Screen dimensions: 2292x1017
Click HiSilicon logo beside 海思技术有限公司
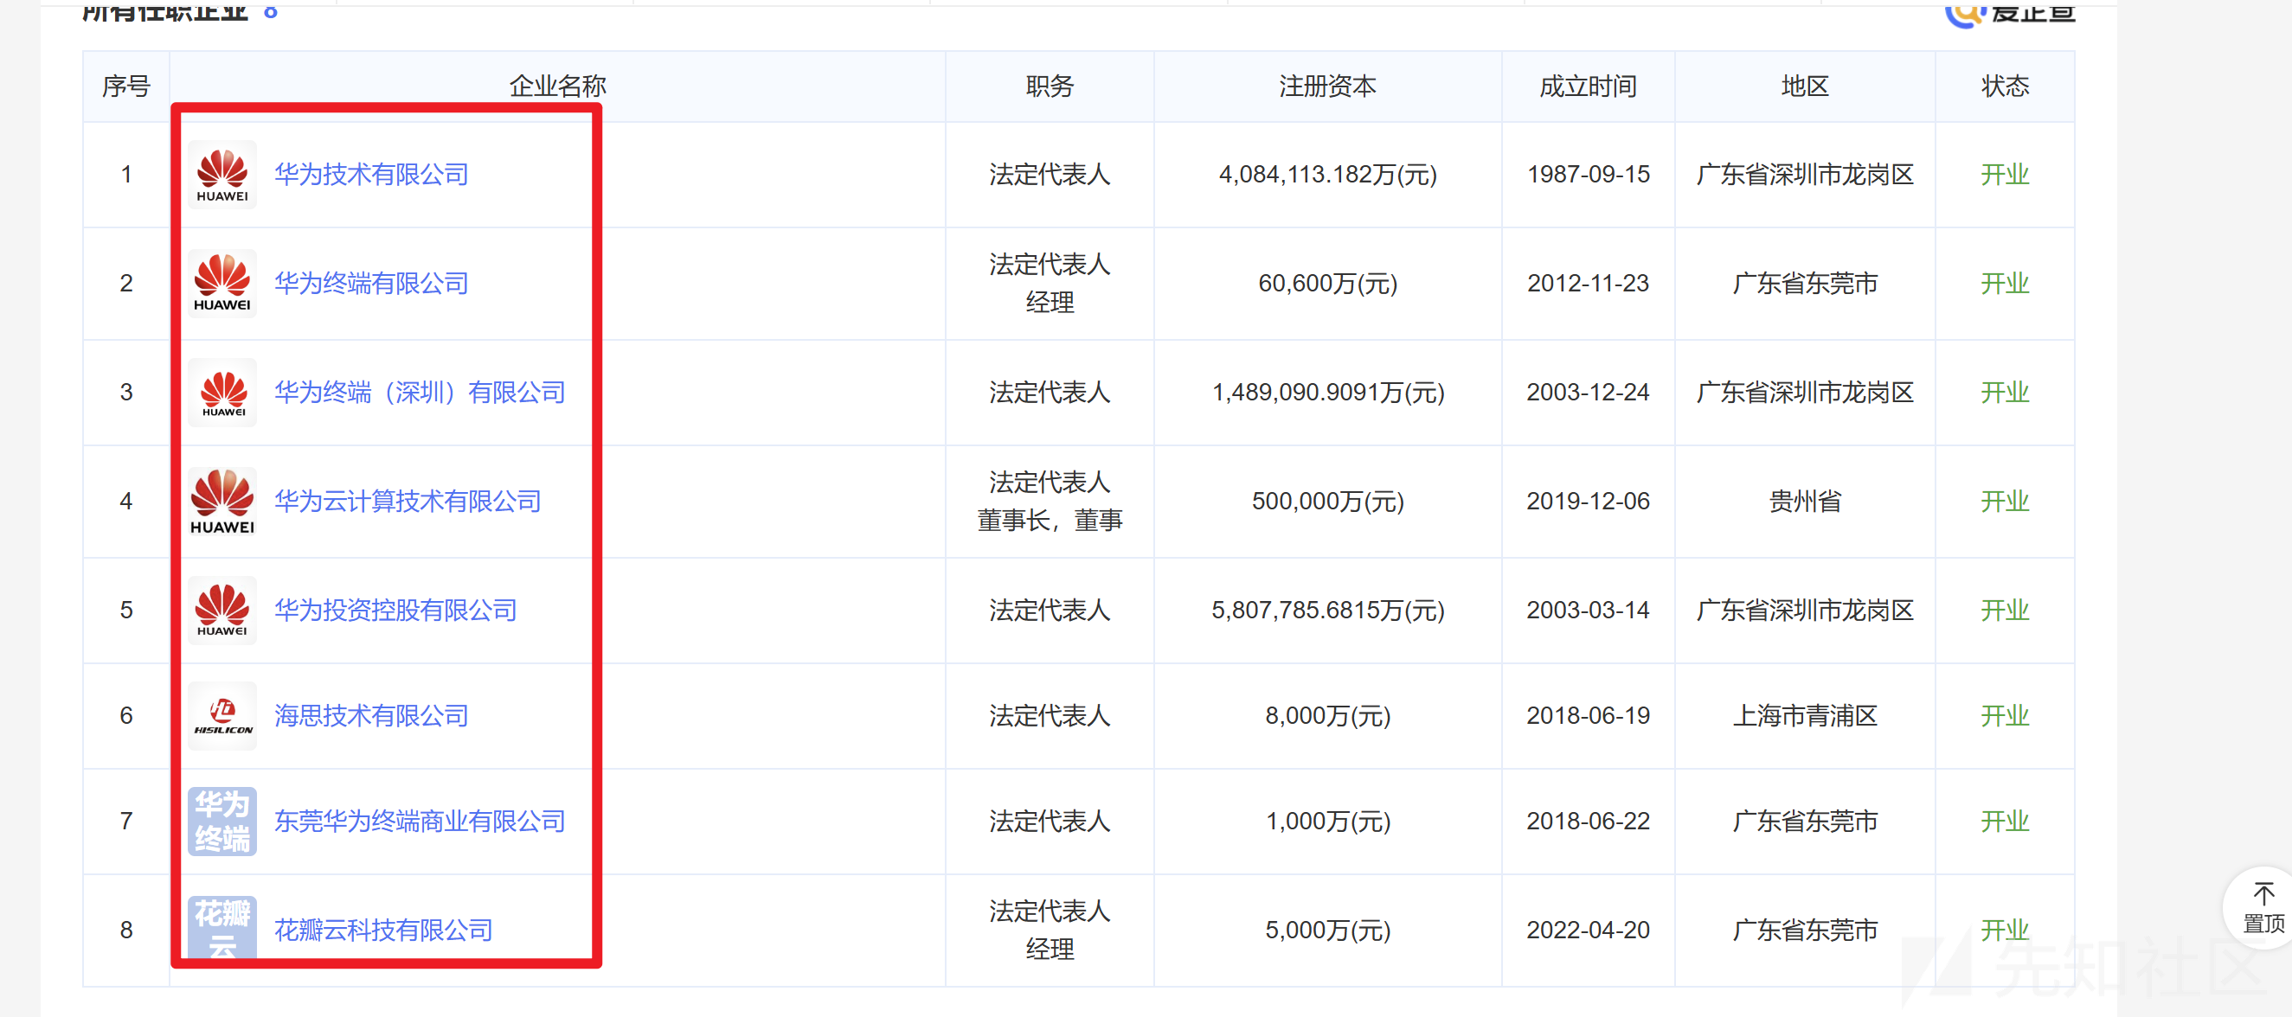pos(222,716)
